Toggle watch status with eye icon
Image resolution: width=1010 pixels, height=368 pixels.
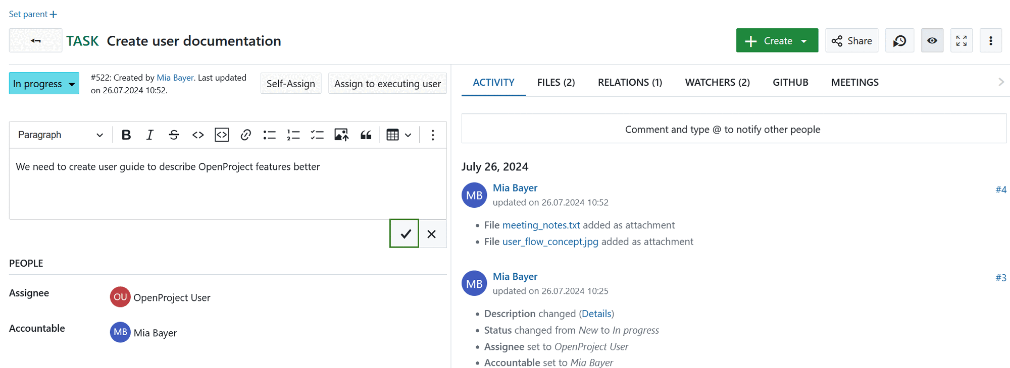932,41
